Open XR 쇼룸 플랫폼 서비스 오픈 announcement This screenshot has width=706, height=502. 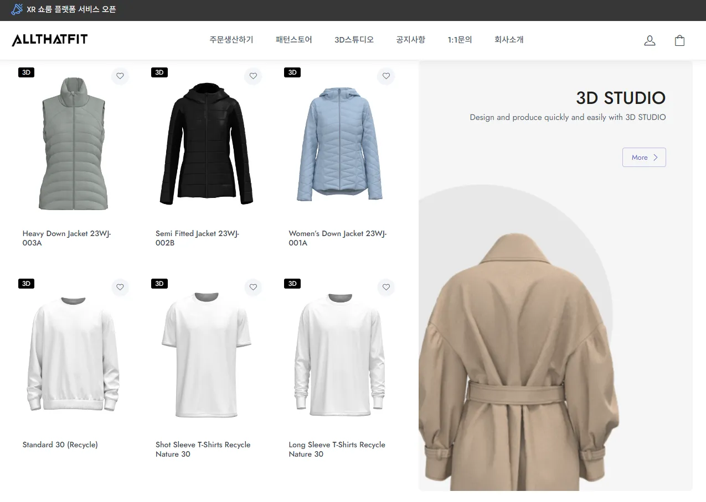(x=71, y=9)
